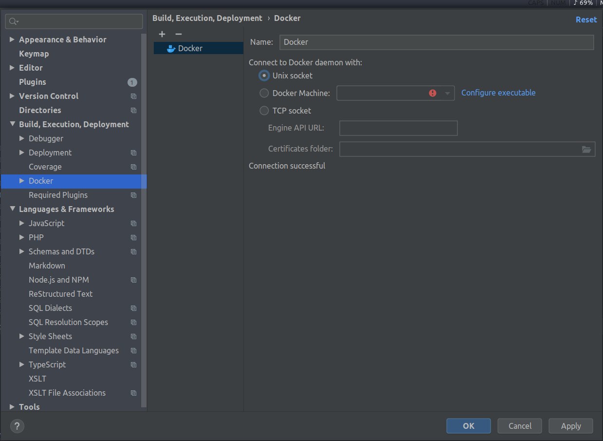Image resolution: width=603 pixels, height=441 pixels.
Task: Add a new Docker configuration with plus icon
Action: pos(162,34)
